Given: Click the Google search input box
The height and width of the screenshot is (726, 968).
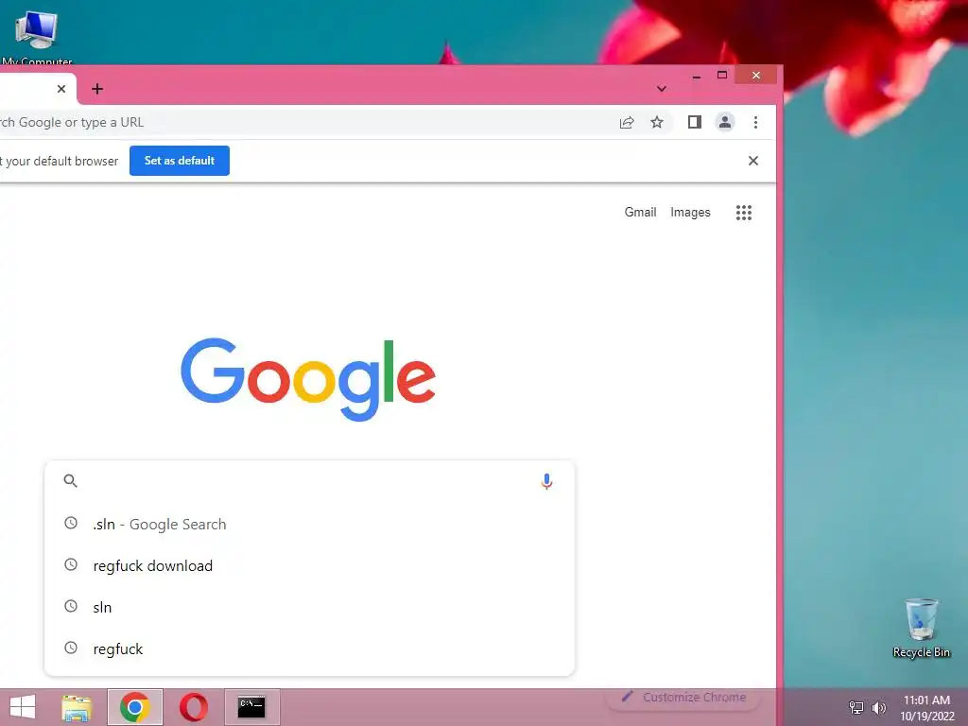Looking at the screenshot, I should (x=309, y=481).
